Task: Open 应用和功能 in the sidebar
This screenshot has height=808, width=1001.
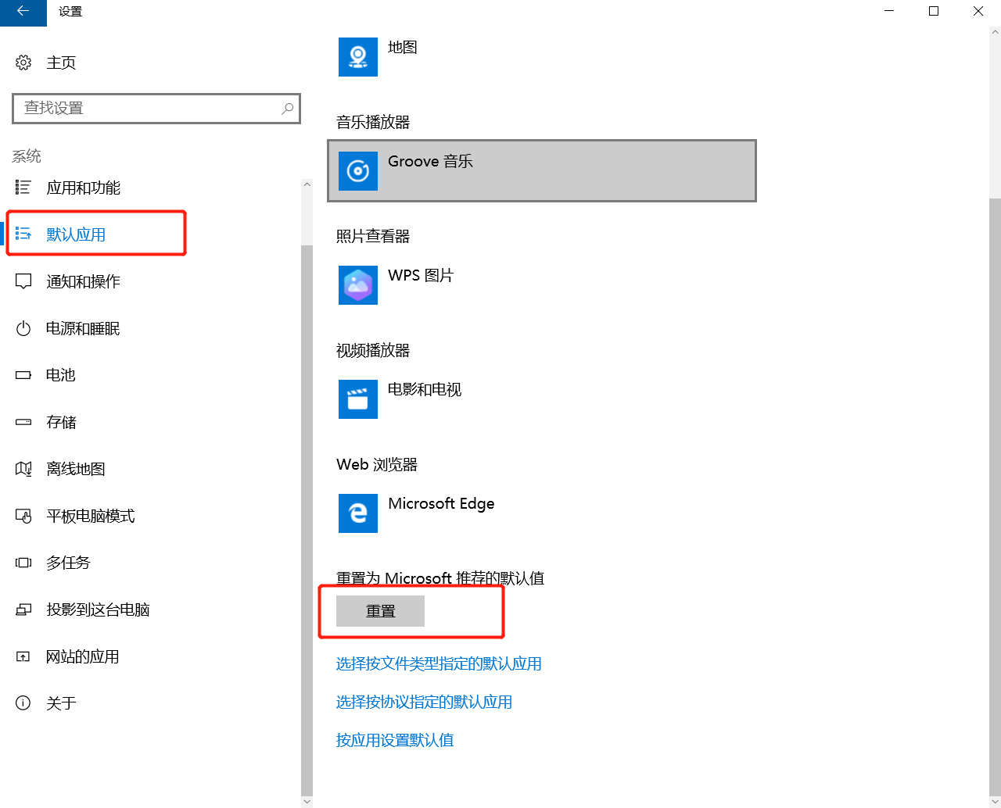Action: tap(83, 188)
